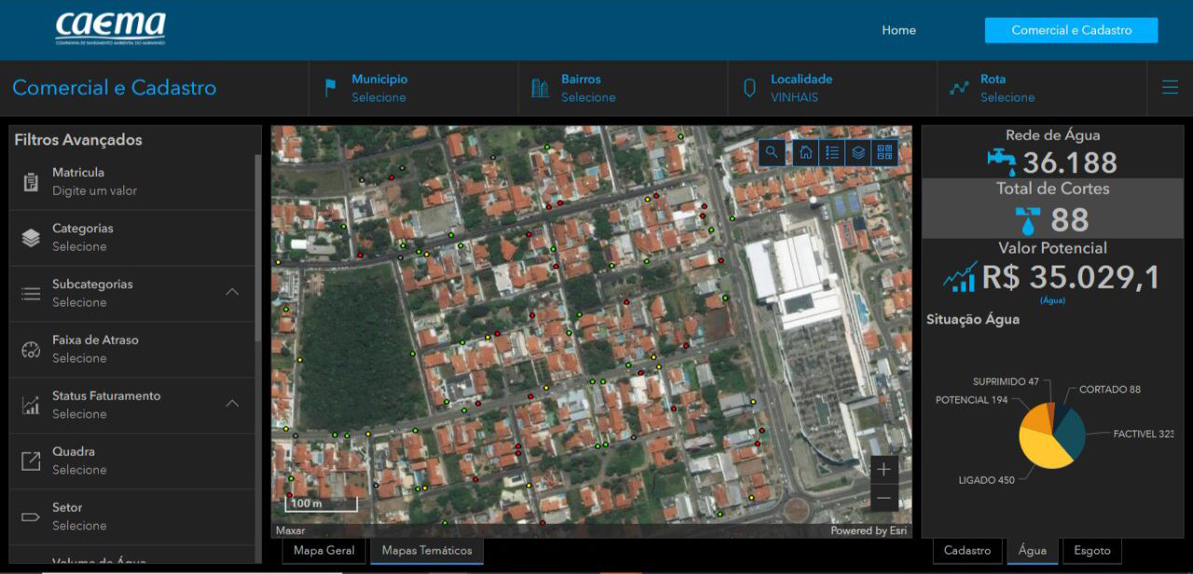Click the blue Comercial e Cadastro button
Screen dimensions: 1193x574
coord(1072,30)
